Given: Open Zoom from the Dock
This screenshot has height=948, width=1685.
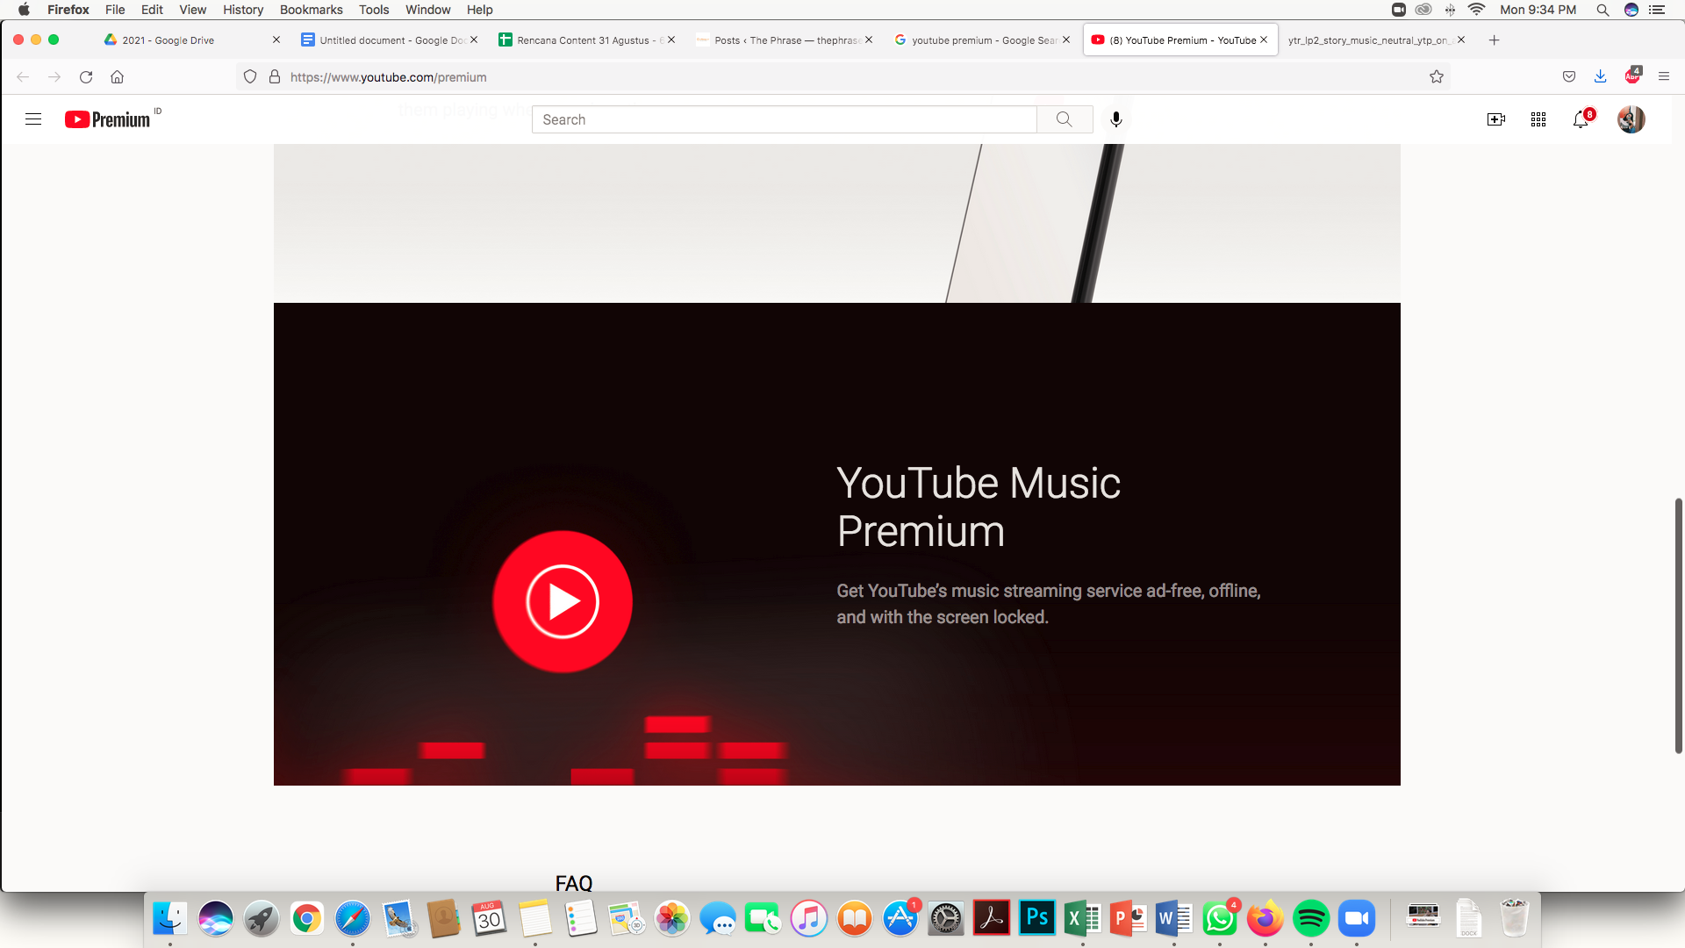Looking at the screenshot, I should coord(1356,918).
